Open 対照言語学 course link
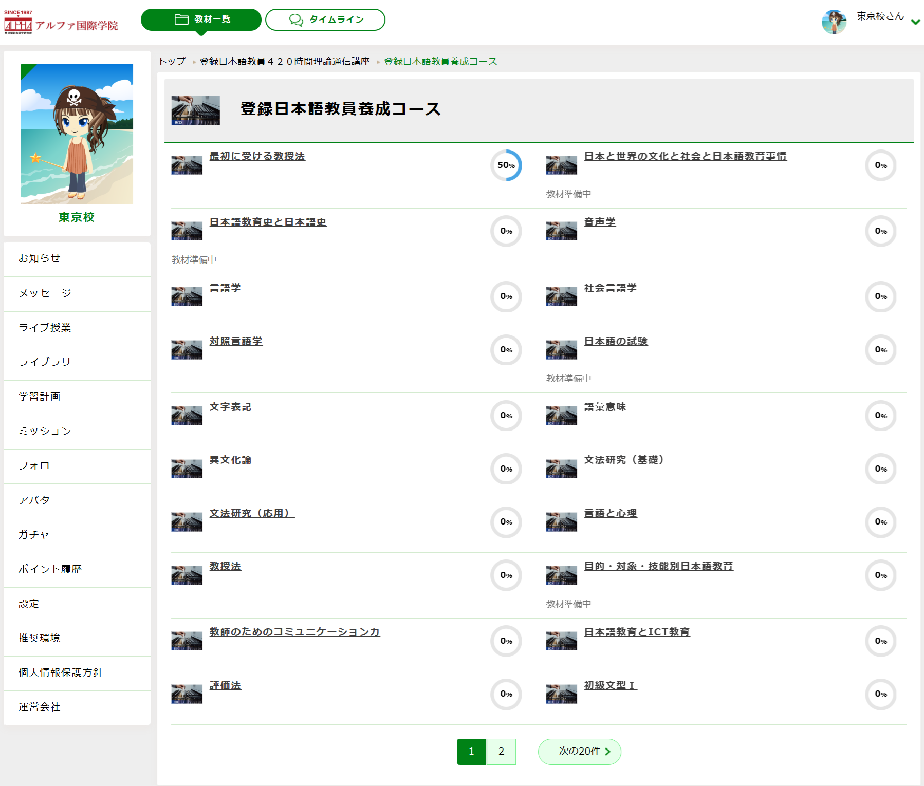 (x=236, y=341)
